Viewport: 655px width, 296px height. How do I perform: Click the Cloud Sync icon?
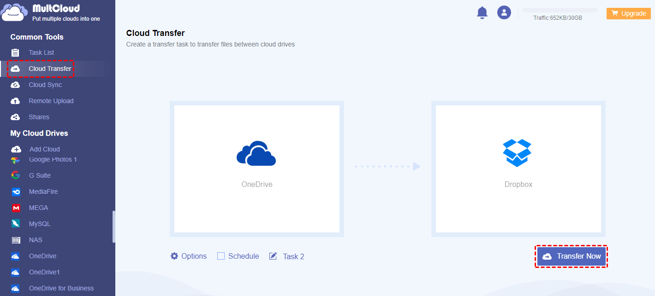15,85
